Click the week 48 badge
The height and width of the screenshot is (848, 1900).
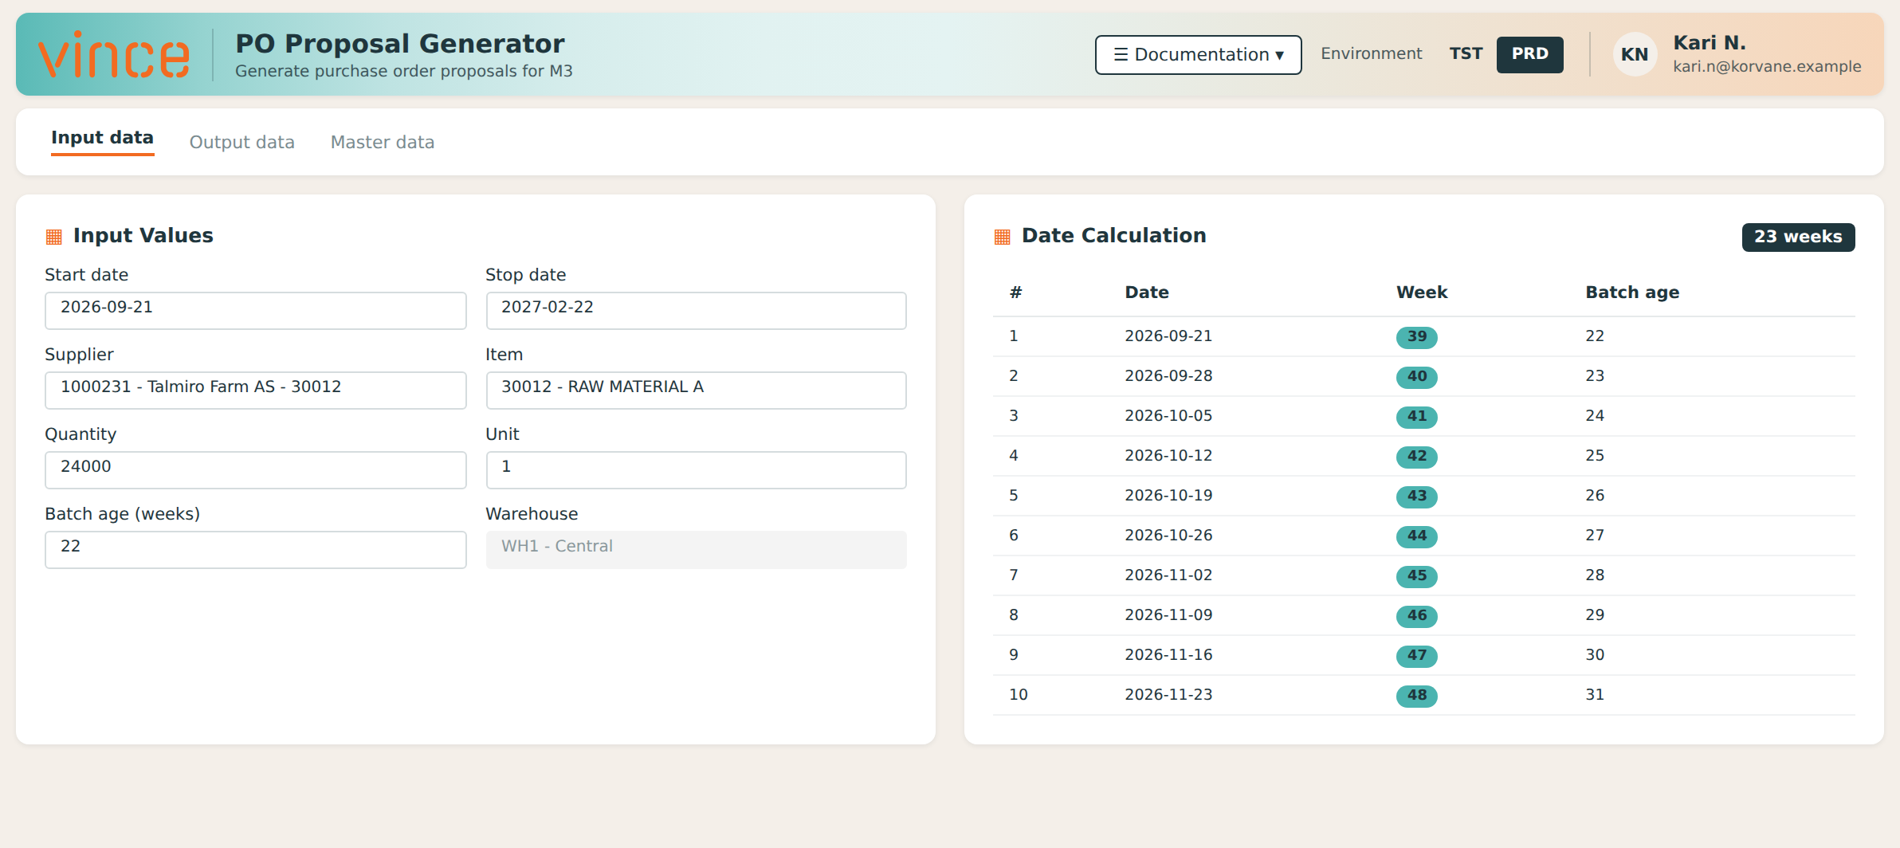[x=1416, y=695]
